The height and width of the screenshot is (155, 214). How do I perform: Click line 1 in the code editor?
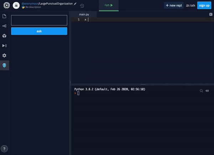click(x=143, y=20)
